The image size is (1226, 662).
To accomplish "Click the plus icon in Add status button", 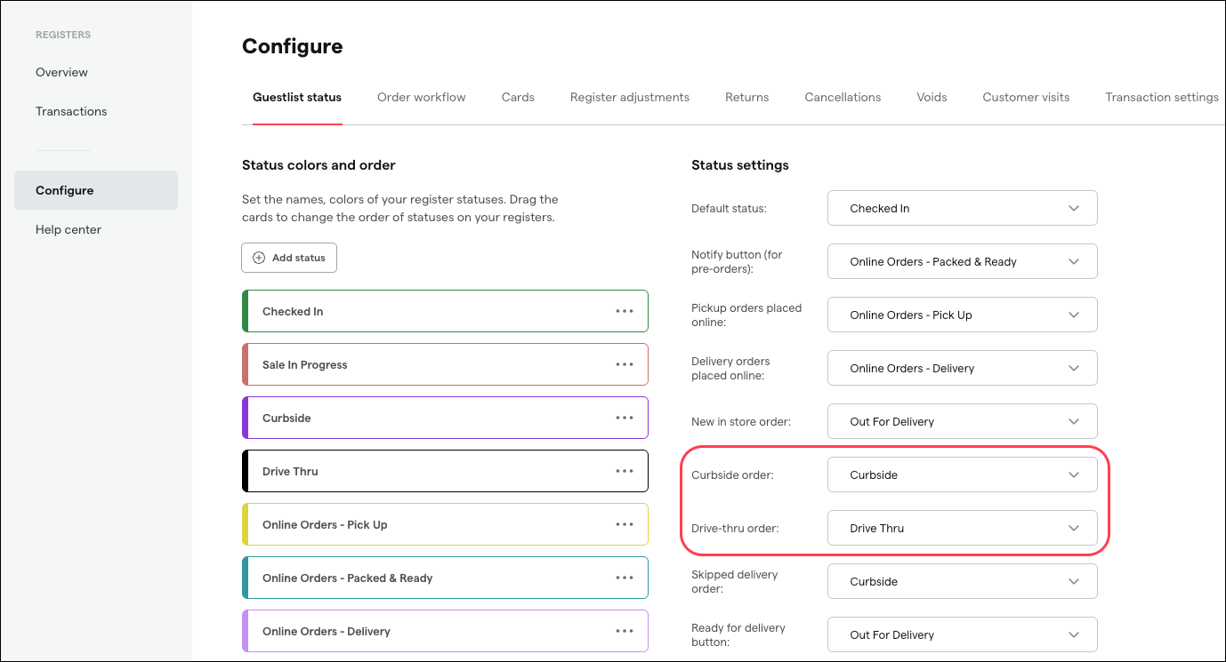I will 259,258.
